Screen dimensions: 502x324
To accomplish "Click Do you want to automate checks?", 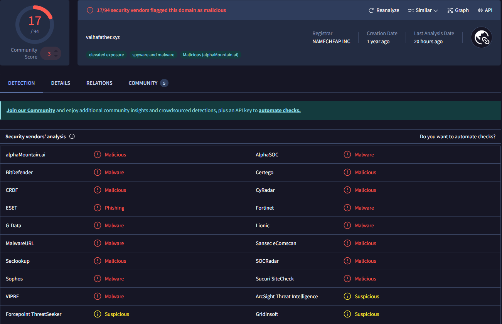I will click(458, 136).
